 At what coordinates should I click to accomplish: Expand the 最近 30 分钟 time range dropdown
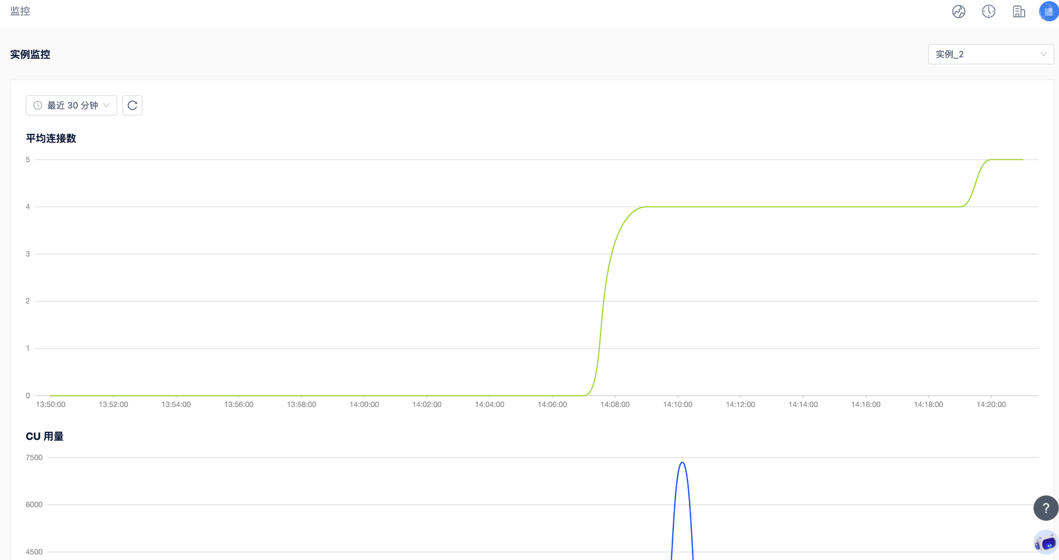[x=71, y=105]
